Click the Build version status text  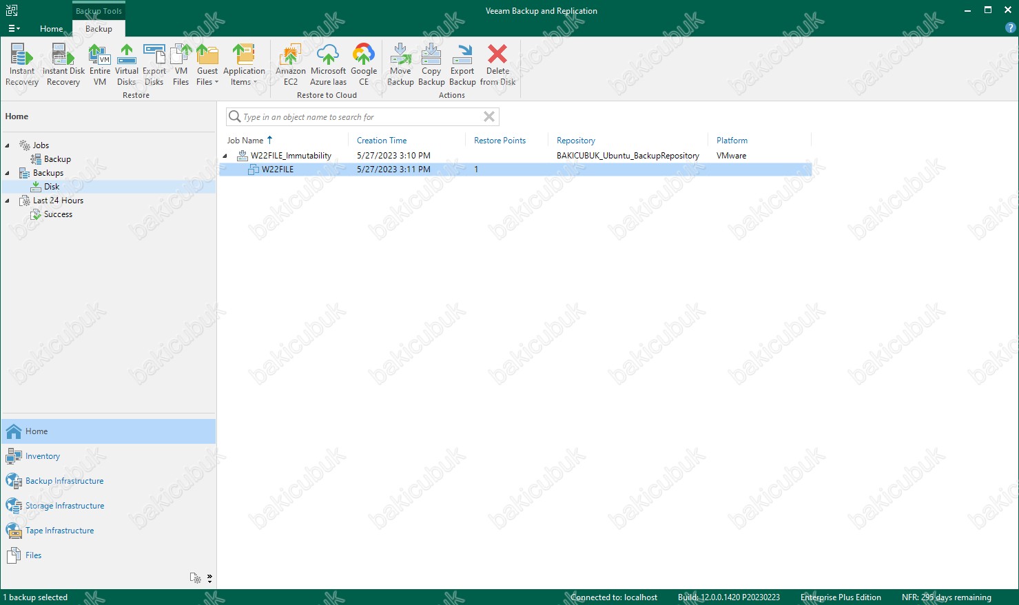[729, 597]
